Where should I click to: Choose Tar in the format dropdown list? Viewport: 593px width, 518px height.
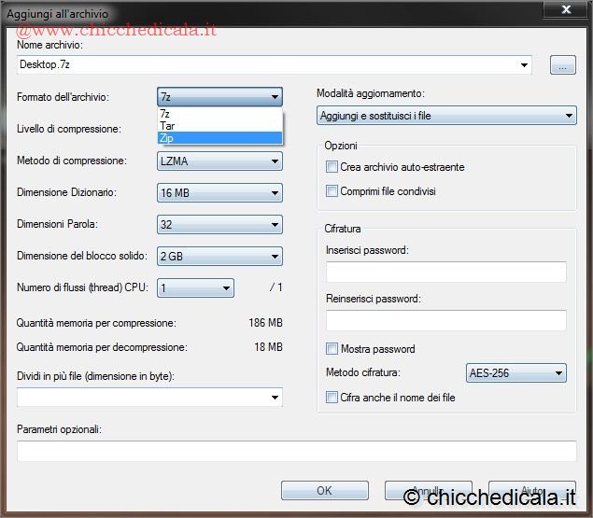click(219, 126)
